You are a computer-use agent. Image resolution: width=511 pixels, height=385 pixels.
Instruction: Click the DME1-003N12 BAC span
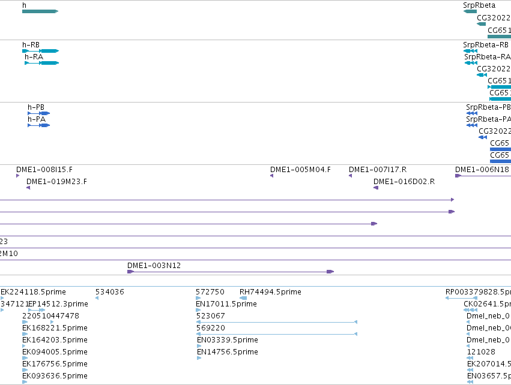click(x=231, y=272)
